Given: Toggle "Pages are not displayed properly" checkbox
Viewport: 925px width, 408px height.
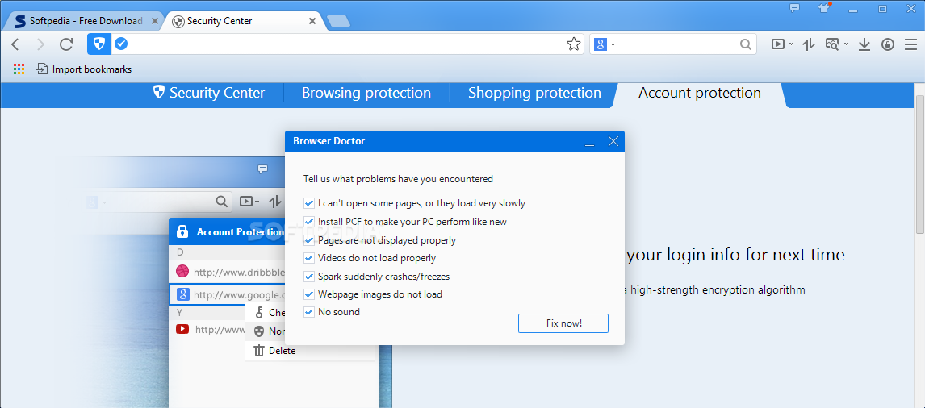Looking at the screenshot, I should pos(308,240).
